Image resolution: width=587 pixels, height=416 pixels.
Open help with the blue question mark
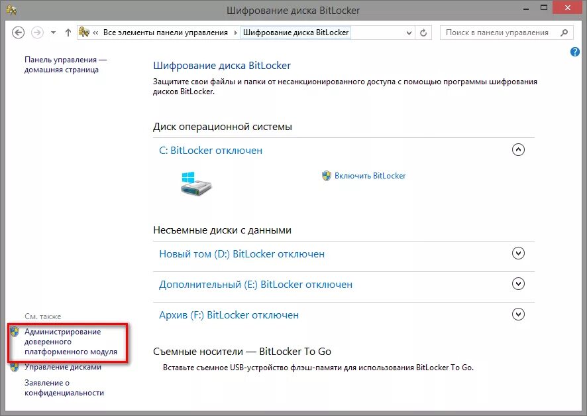(574, 52)
